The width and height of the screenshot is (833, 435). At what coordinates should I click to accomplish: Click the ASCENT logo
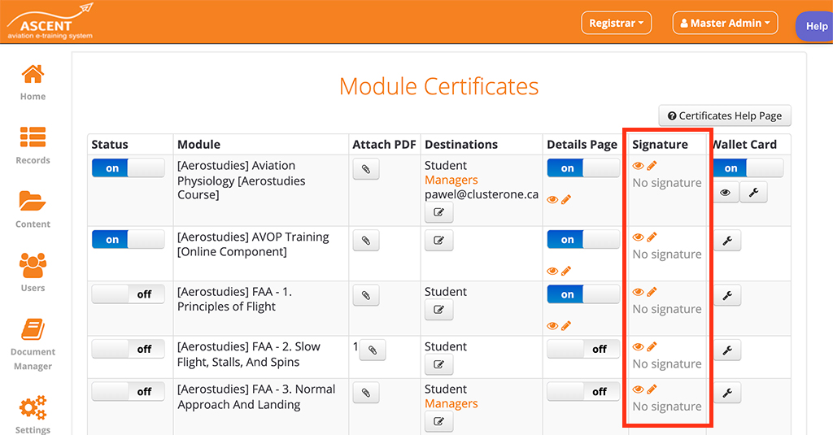pyautogui.click(x=50, y=22)
